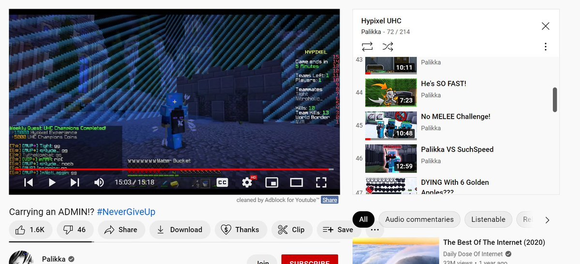Select the Listenable filter chip
This screenshot has height=264, width=580.
[x=488, y=219]
